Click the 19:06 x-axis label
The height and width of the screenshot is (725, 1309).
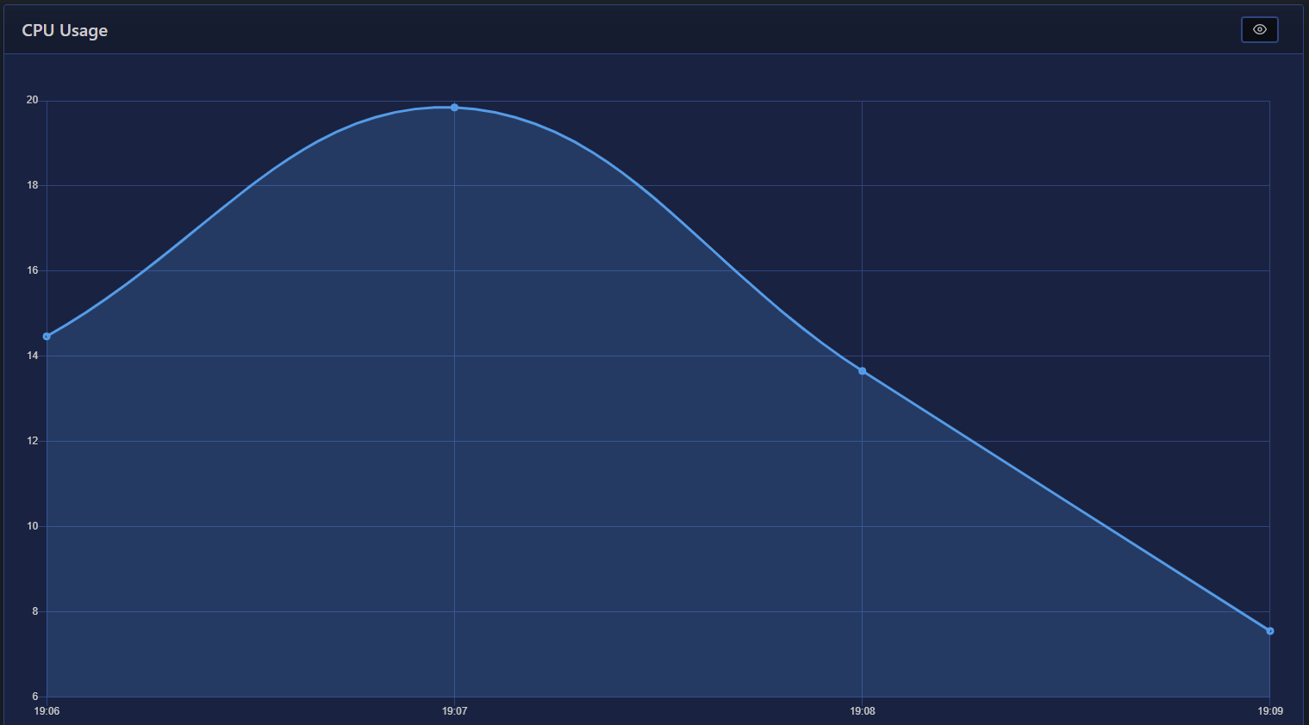(47, 711)
